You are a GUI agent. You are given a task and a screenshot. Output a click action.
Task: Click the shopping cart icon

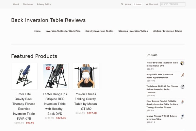tap(122, 4)
